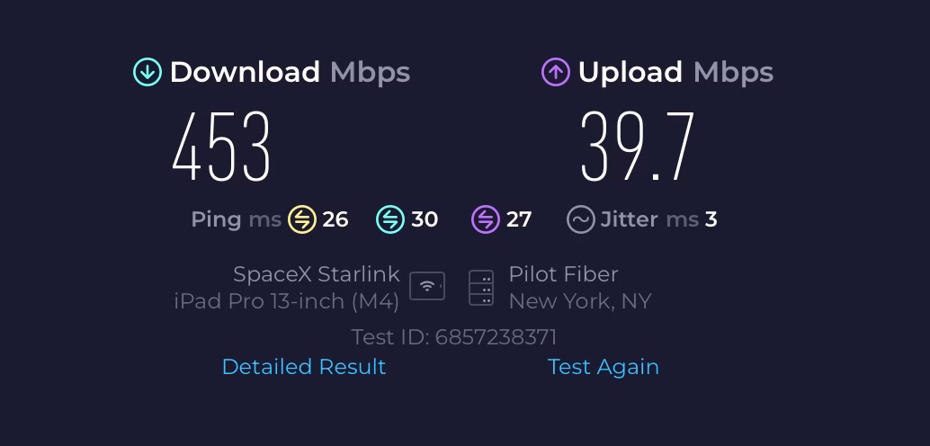The height and width of the screenshot is (446, 930).
Task: Click the Jitter ms value 3
Action: pos(711,219)
